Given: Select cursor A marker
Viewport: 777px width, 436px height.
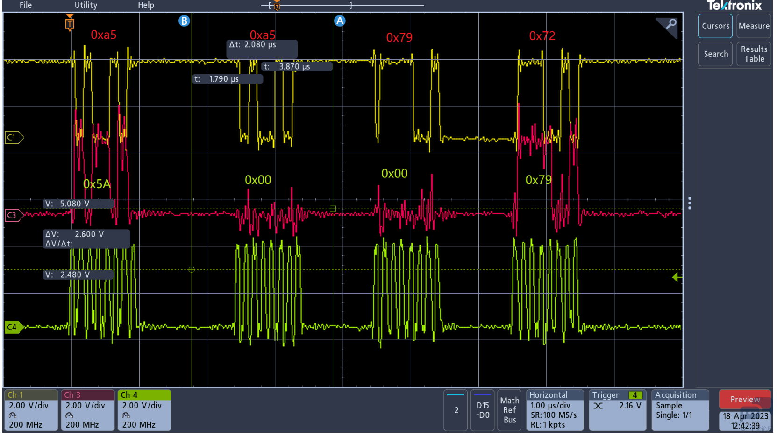Looking at the screenshot, I should (x=340, y=21).
